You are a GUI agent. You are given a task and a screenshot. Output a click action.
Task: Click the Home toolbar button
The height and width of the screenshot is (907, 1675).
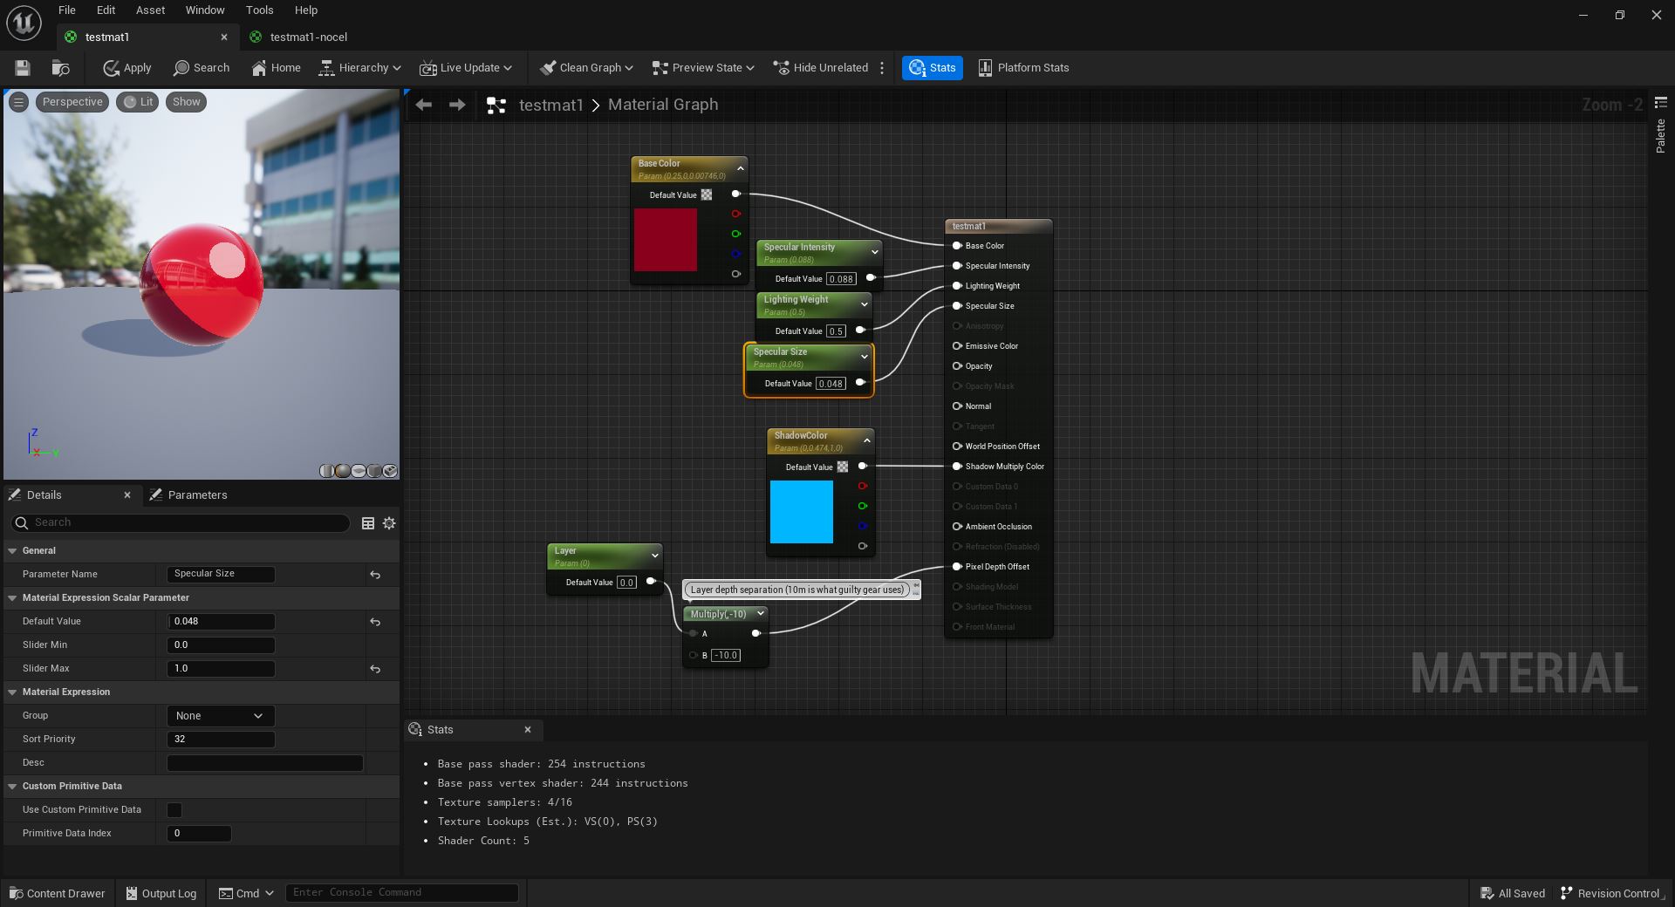[276, 68]
